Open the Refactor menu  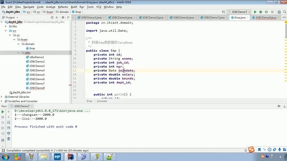63,7
